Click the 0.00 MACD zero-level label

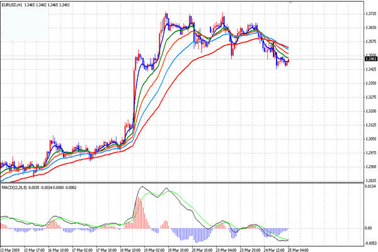click(369, 228)
